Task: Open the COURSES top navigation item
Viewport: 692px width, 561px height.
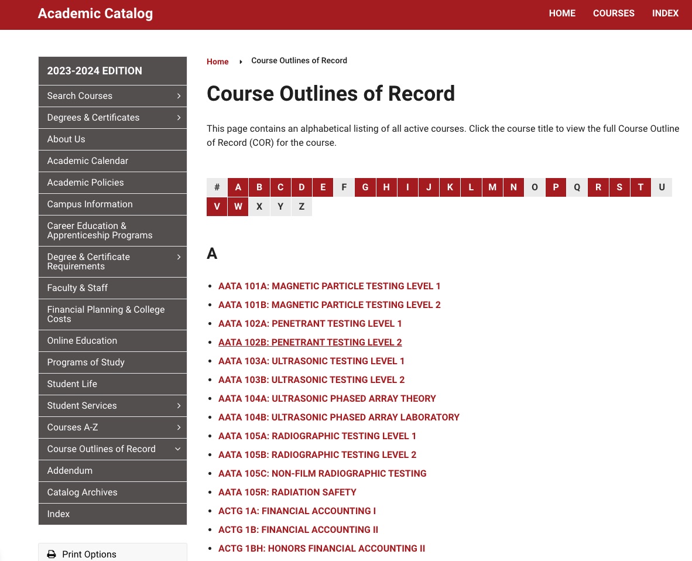Action: 614,13
